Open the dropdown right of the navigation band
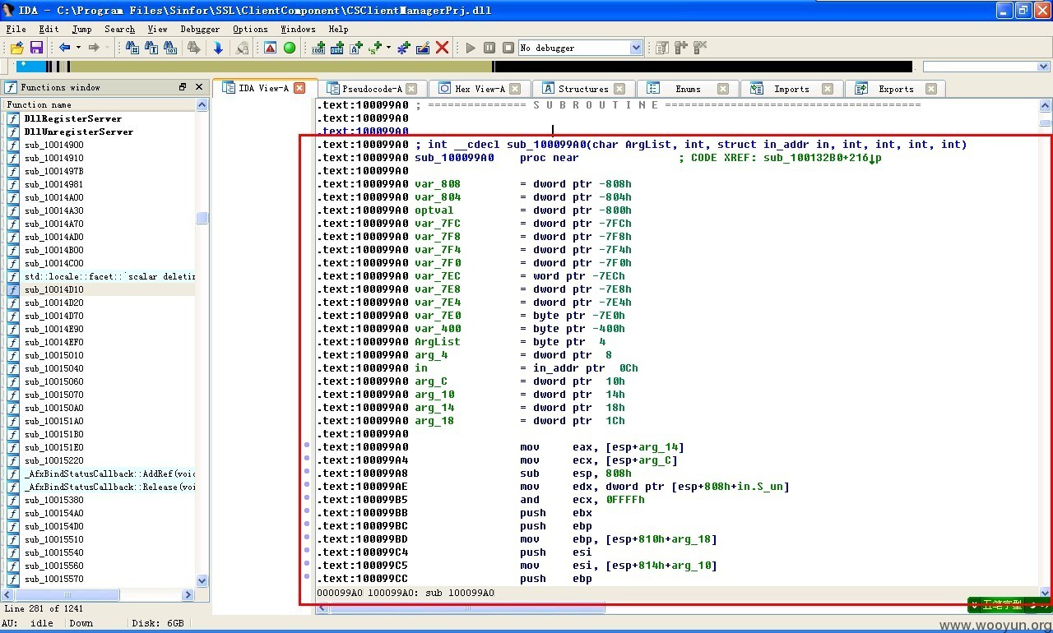This screenshot has width=1053, height=633. [x=1043, y=67]
